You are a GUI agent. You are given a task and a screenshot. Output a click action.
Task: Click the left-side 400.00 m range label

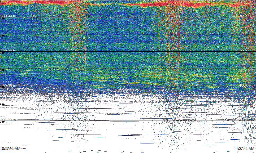pyautogui.click(x=8, y=85)
